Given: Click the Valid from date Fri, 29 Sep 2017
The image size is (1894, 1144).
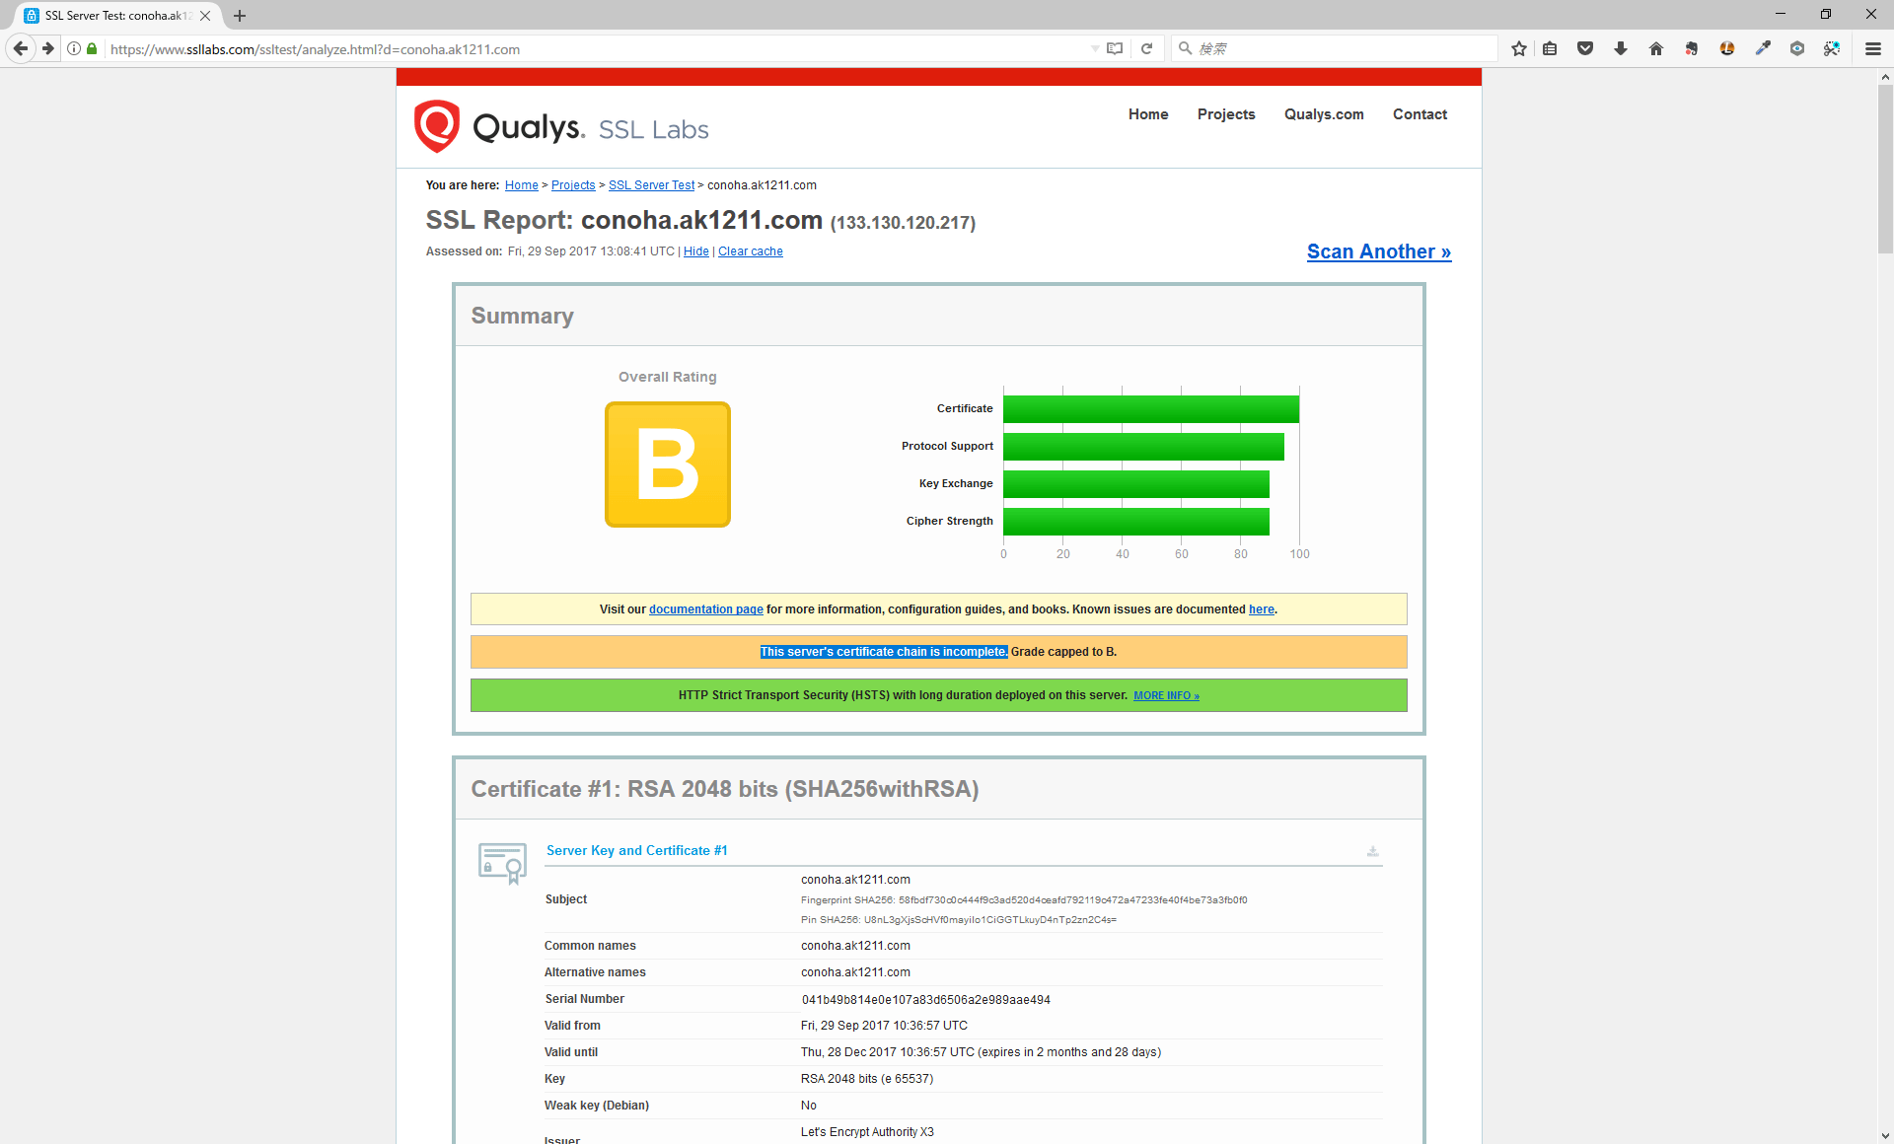Looking at the screenshot, I should tap(884, 1026).
